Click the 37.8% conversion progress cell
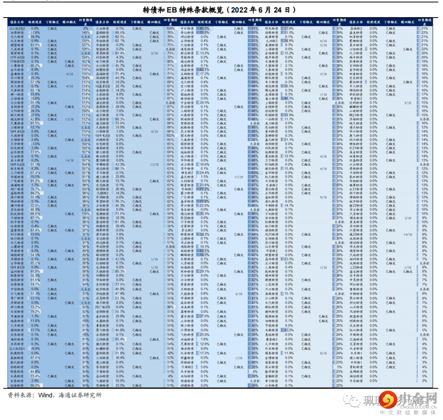The image size is (443, 420). pos(289,29)
